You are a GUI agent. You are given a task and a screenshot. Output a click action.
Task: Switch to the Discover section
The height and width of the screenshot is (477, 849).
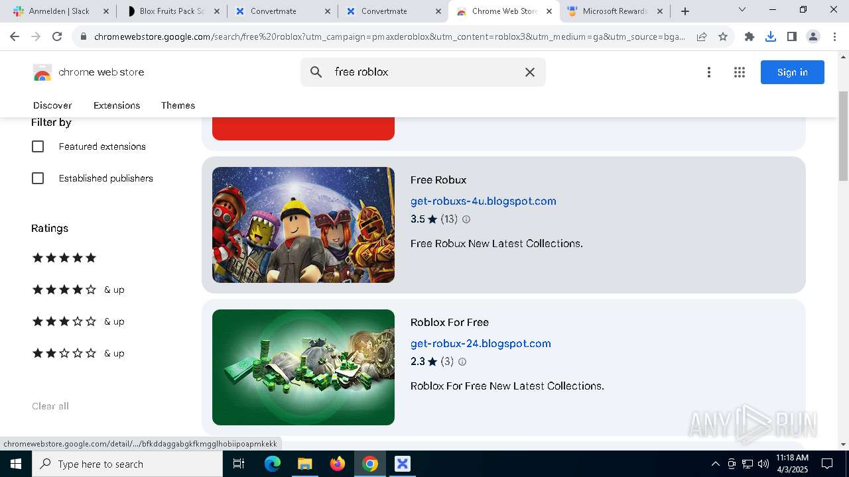point(52,105)
